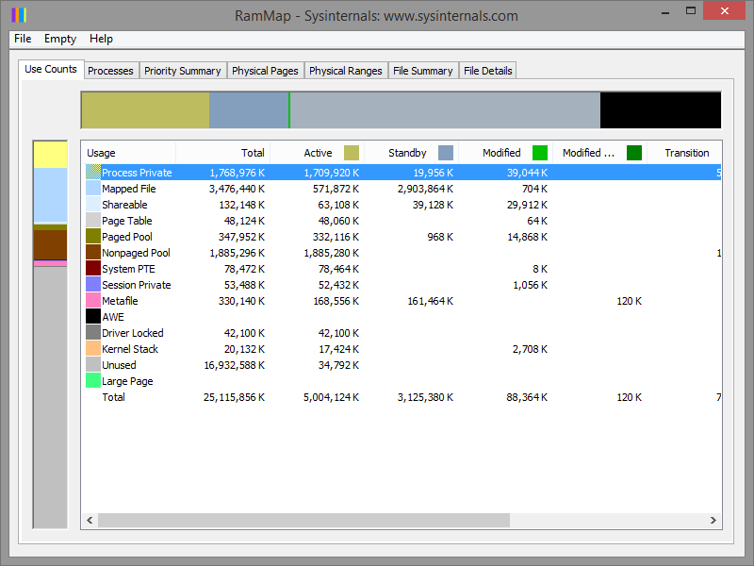Viewport: 754px width, 566px height.
Task: Click the Kernel Stack orange icon
Action: (x=93, y=349)
